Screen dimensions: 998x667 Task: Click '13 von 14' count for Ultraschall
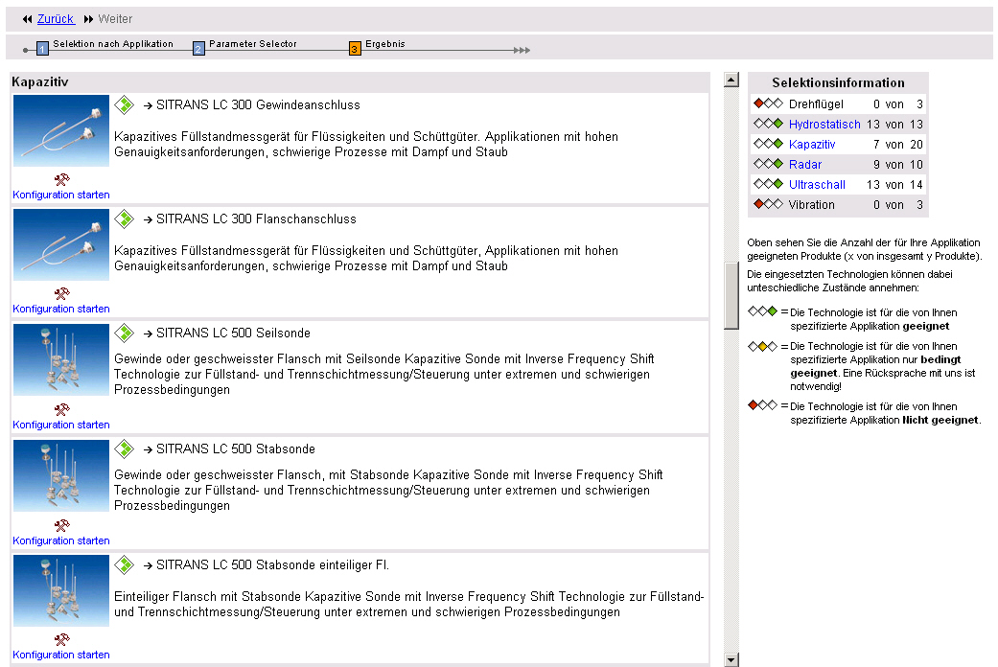point(894,185)
